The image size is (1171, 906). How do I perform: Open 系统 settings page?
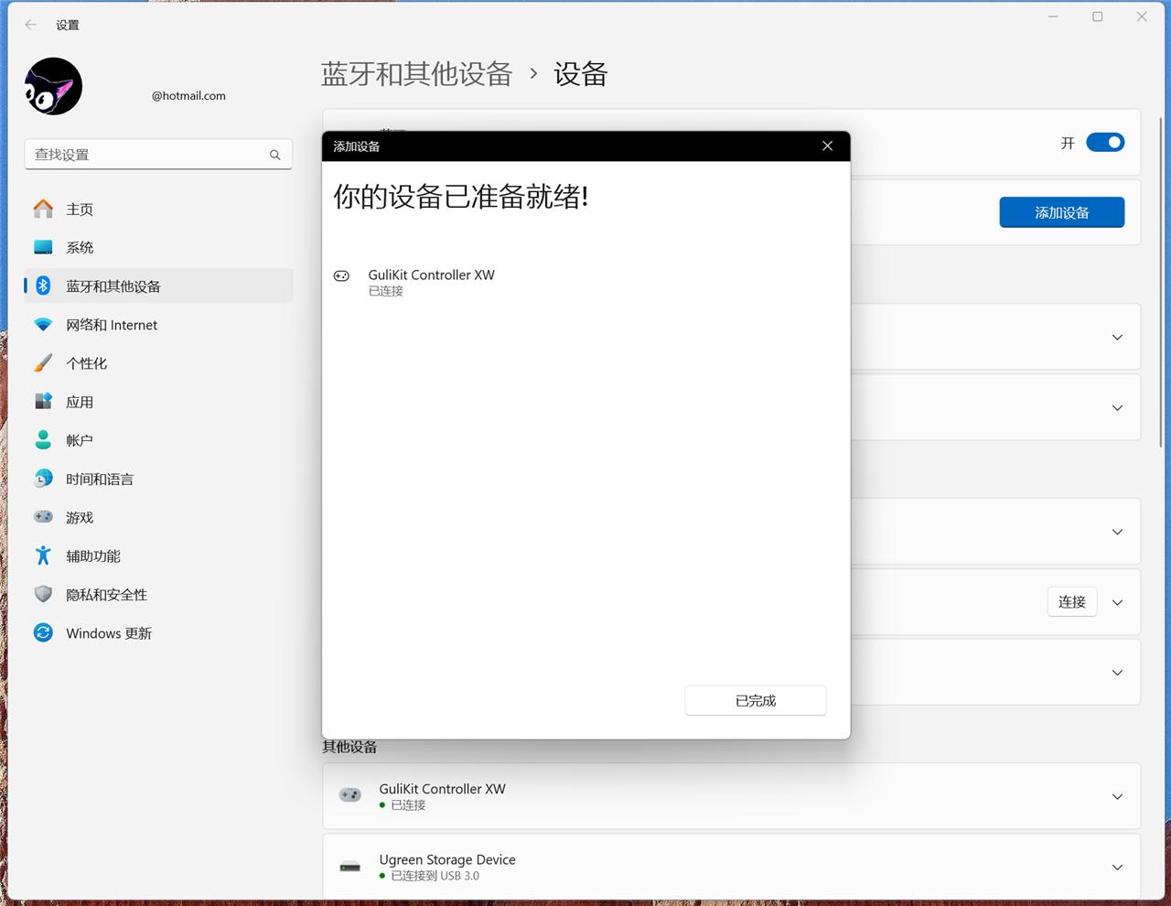click(158, 247)
